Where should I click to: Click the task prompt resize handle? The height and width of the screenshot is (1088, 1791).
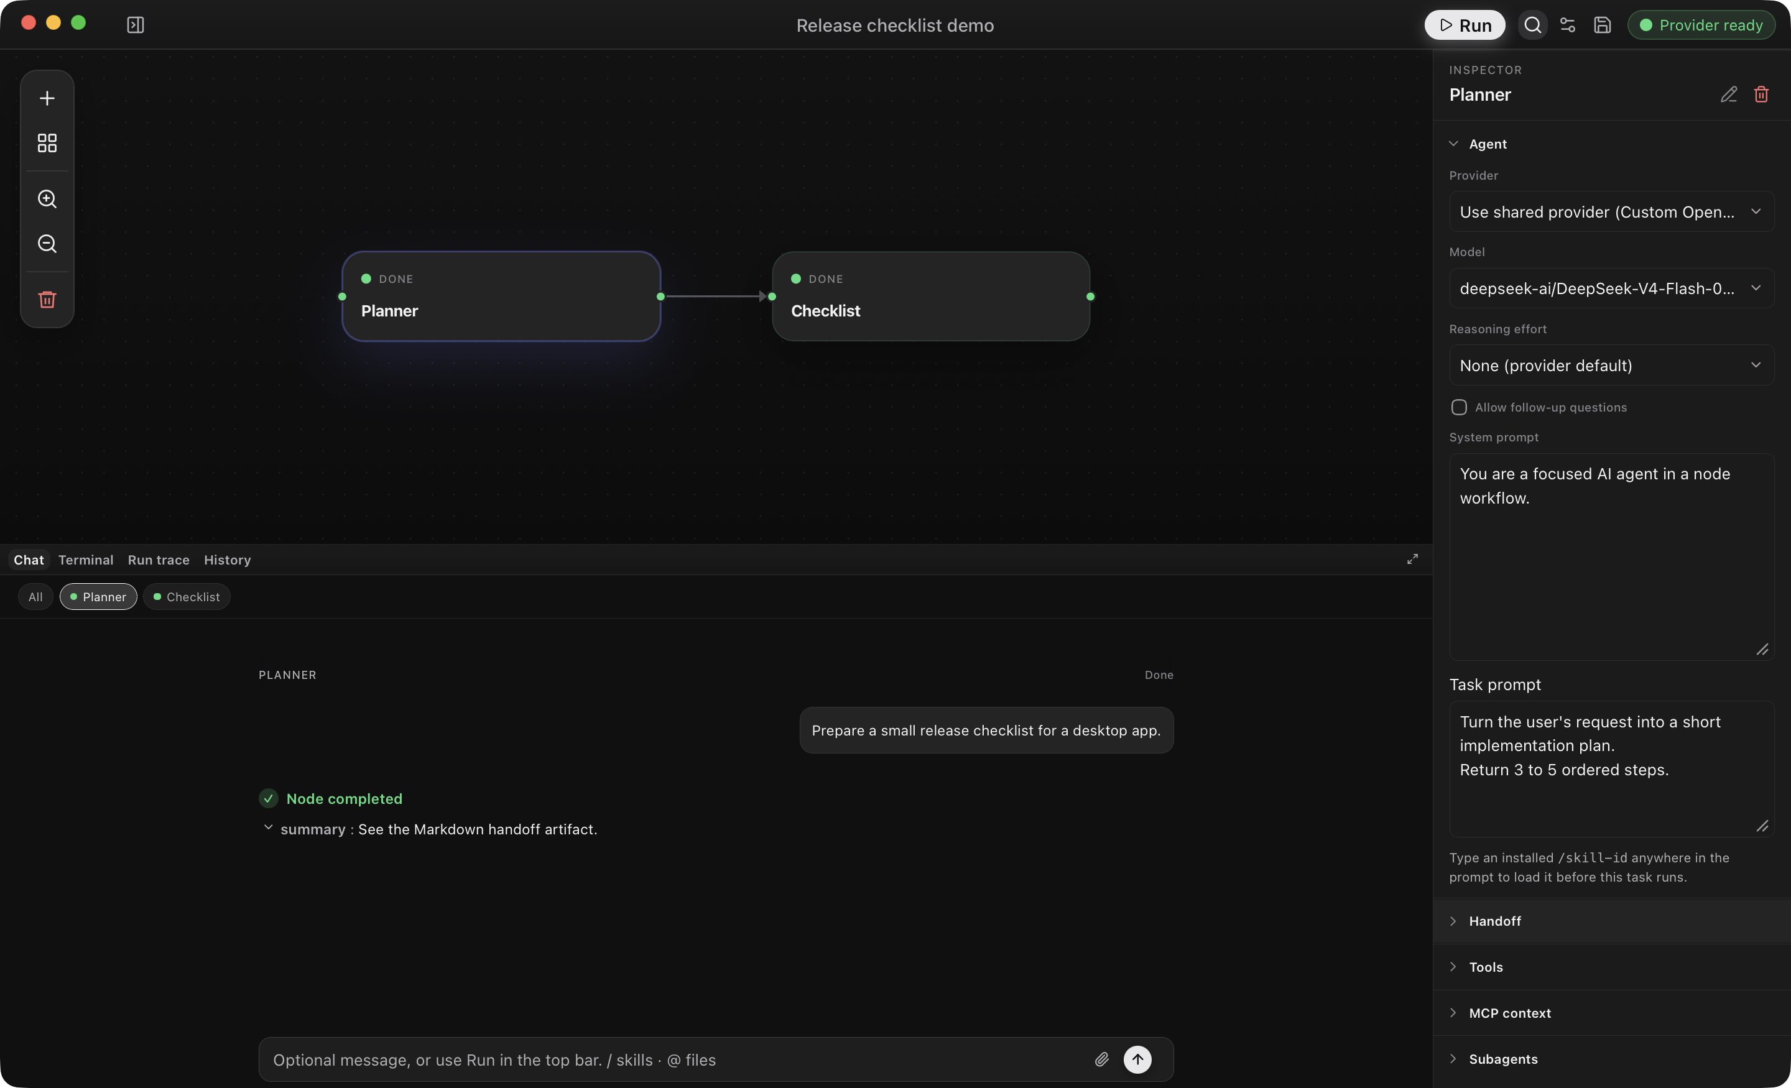[1762, 826]
